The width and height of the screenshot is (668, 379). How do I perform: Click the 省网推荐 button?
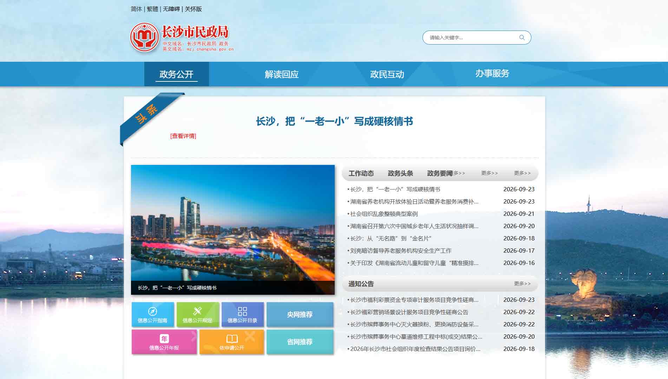coord(300,342)
